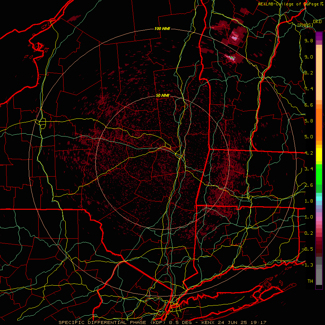Pick the pink swatch near the 1.0 label
This screenshot has width=325, height=325.
(319, 219)
